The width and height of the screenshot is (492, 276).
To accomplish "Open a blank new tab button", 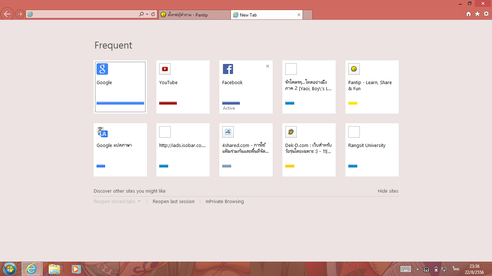I will (308, 15).
